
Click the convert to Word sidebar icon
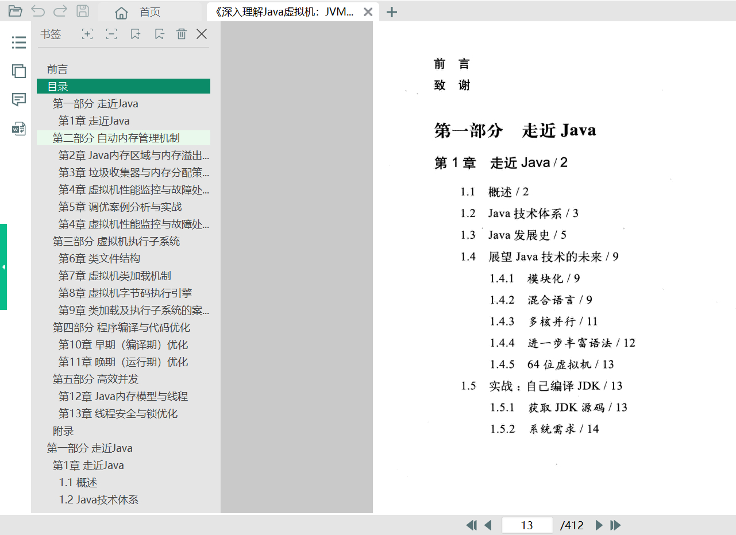click(19, 129)
